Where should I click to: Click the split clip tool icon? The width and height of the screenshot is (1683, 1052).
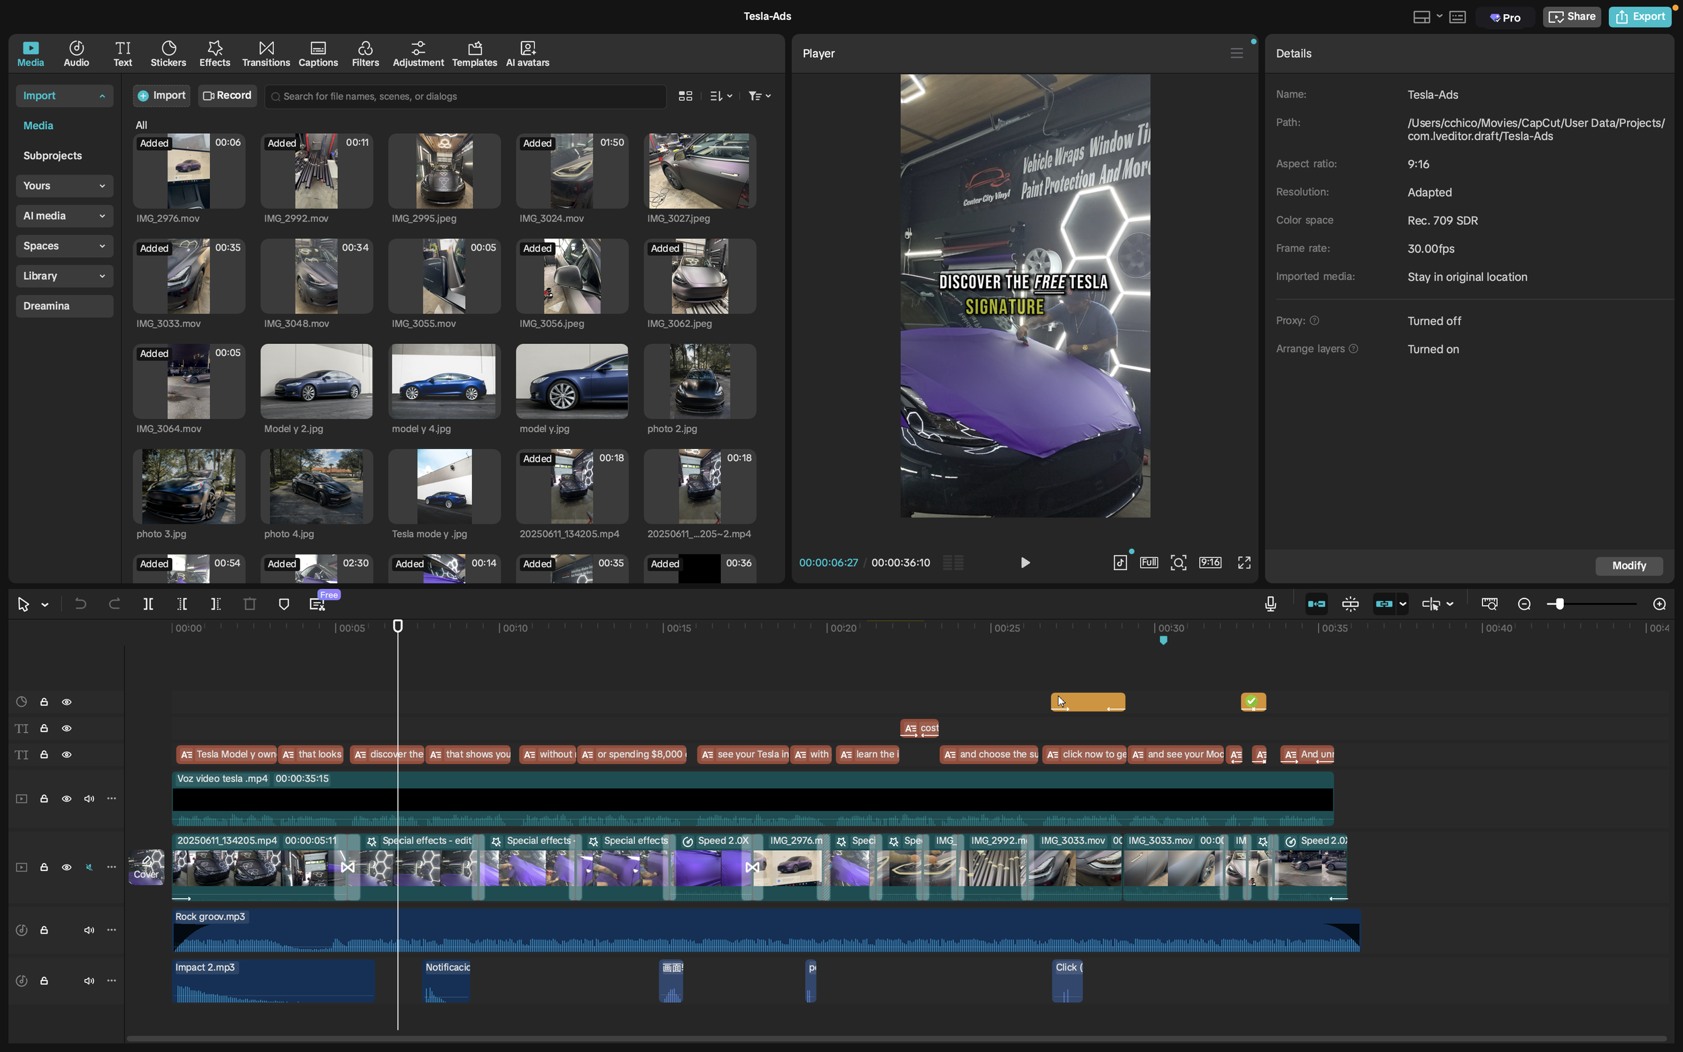148,604
